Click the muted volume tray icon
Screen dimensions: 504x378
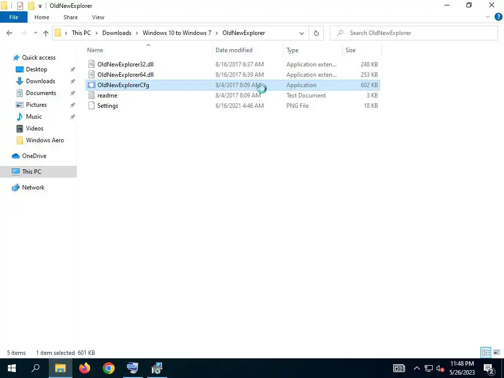click(440, 368)
